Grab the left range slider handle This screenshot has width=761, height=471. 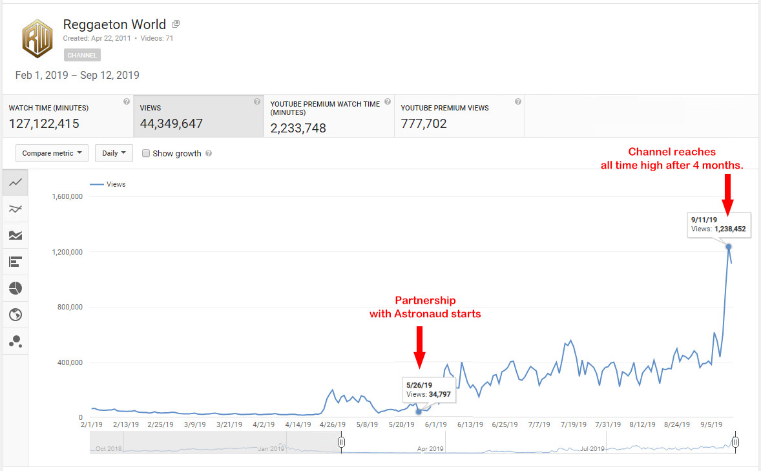[x=341, y=442]
